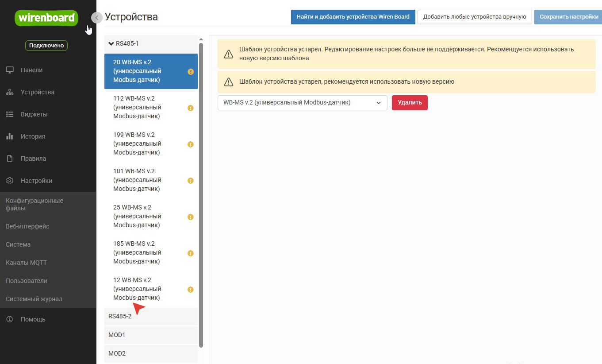602x364 pixels.
Task: Click the Wiren Board logo
Action: pos(47,18)
